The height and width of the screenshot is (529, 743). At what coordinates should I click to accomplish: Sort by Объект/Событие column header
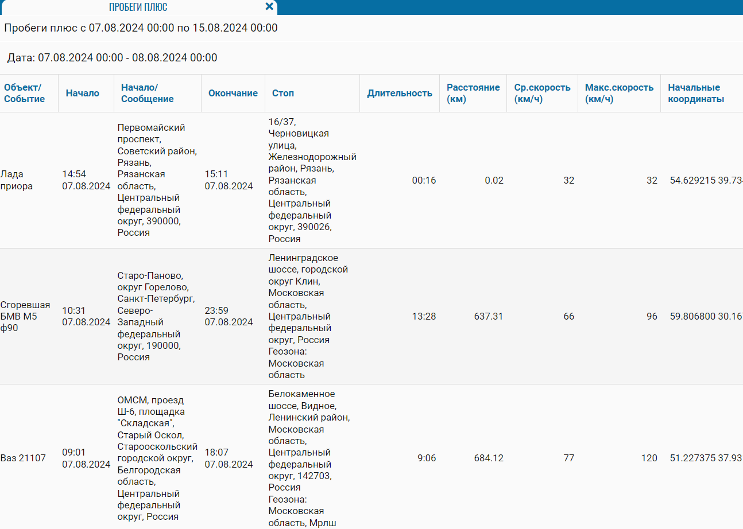[x=24, y=93]
